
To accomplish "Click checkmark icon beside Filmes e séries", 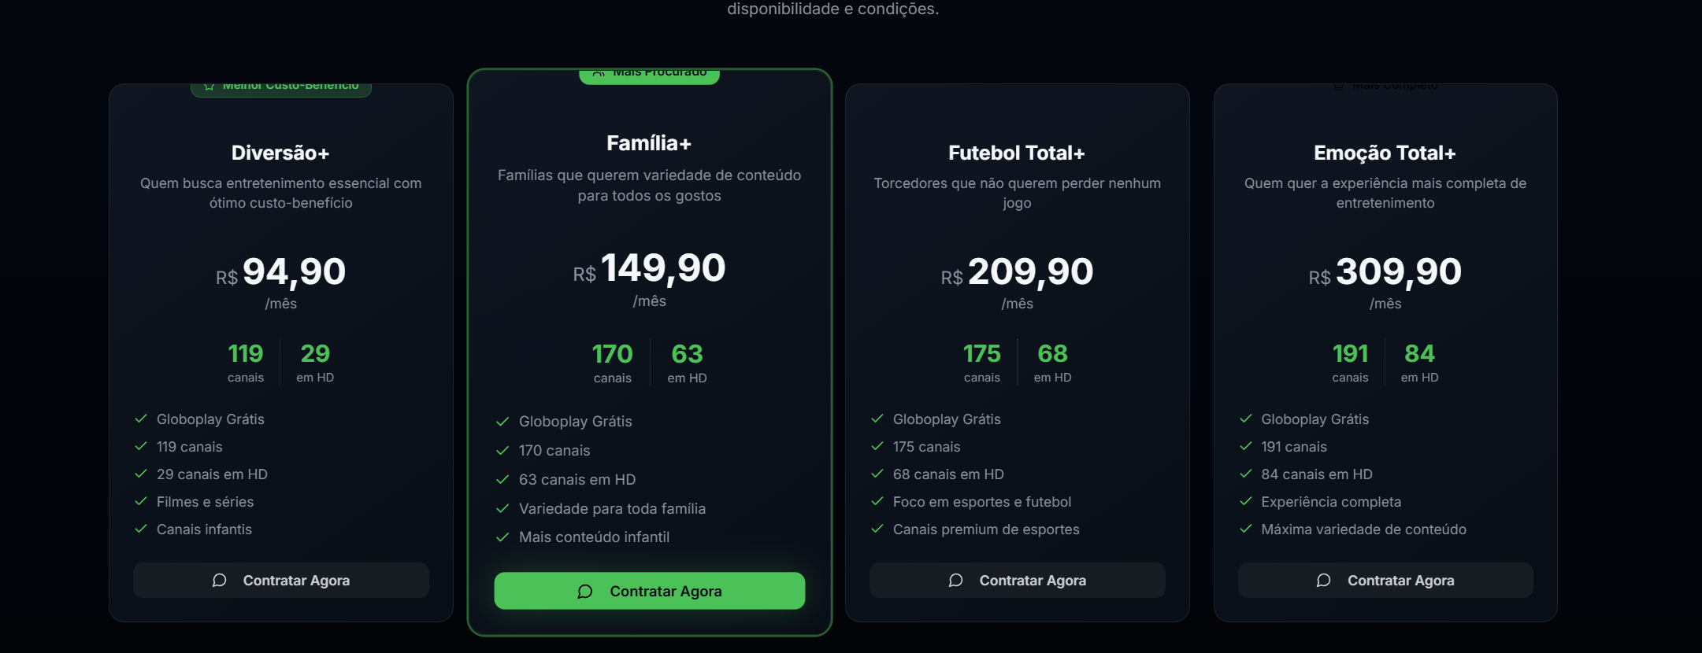I will click(141, 502).
